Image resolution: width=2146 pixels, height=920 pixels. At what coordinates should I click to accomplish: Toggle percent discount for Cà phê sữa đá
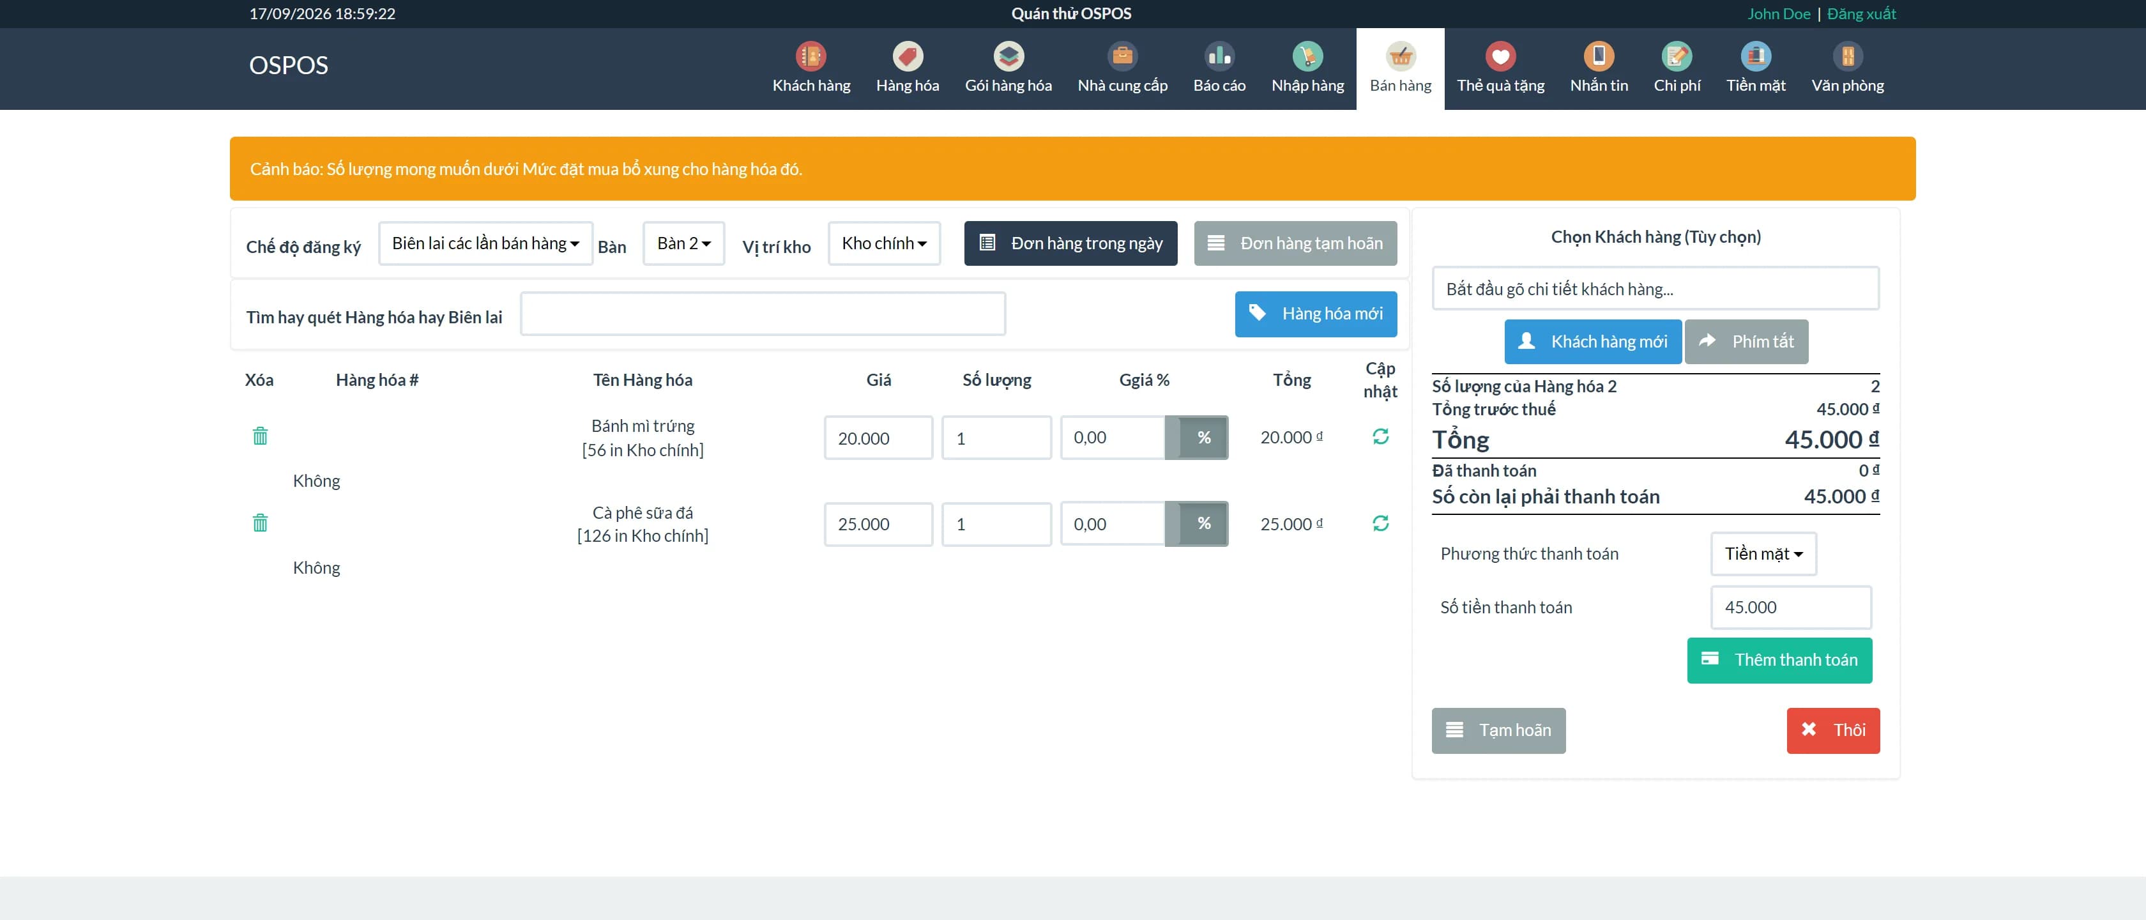[1203, 523]
